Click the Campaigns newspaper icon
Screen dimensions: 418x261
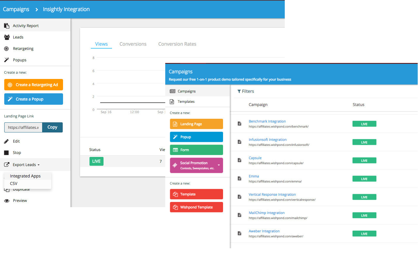pyautogui.click(x=172, y=91)
